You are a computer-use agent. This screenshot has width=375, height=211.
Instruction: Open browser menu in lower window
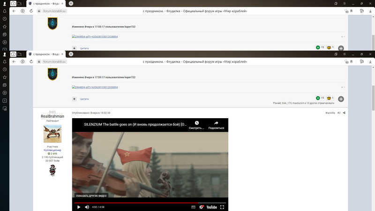(345, 54)
